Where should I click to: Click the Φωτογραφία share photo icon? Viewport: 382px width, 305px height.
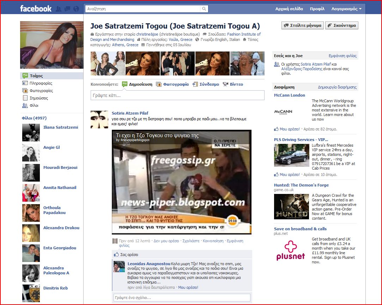pyautogui.click(x=159, y=84)
